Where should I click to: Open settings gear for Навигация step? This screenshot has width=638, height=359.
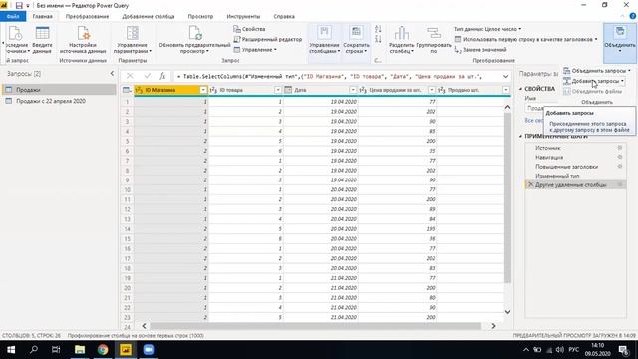620,157
